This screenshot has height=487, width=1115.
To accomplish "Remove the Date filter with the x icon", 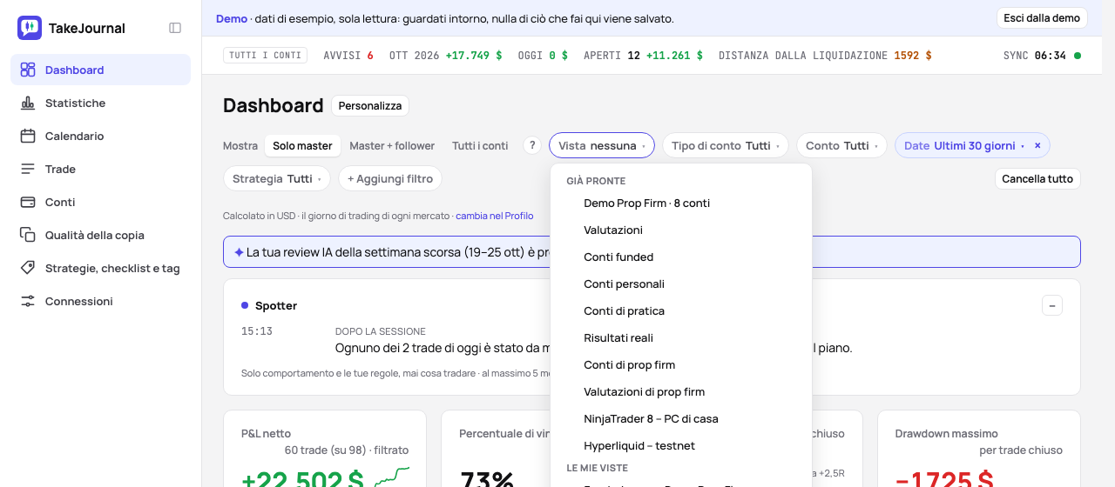I will pyautogui.click(x=1037, y=145).
